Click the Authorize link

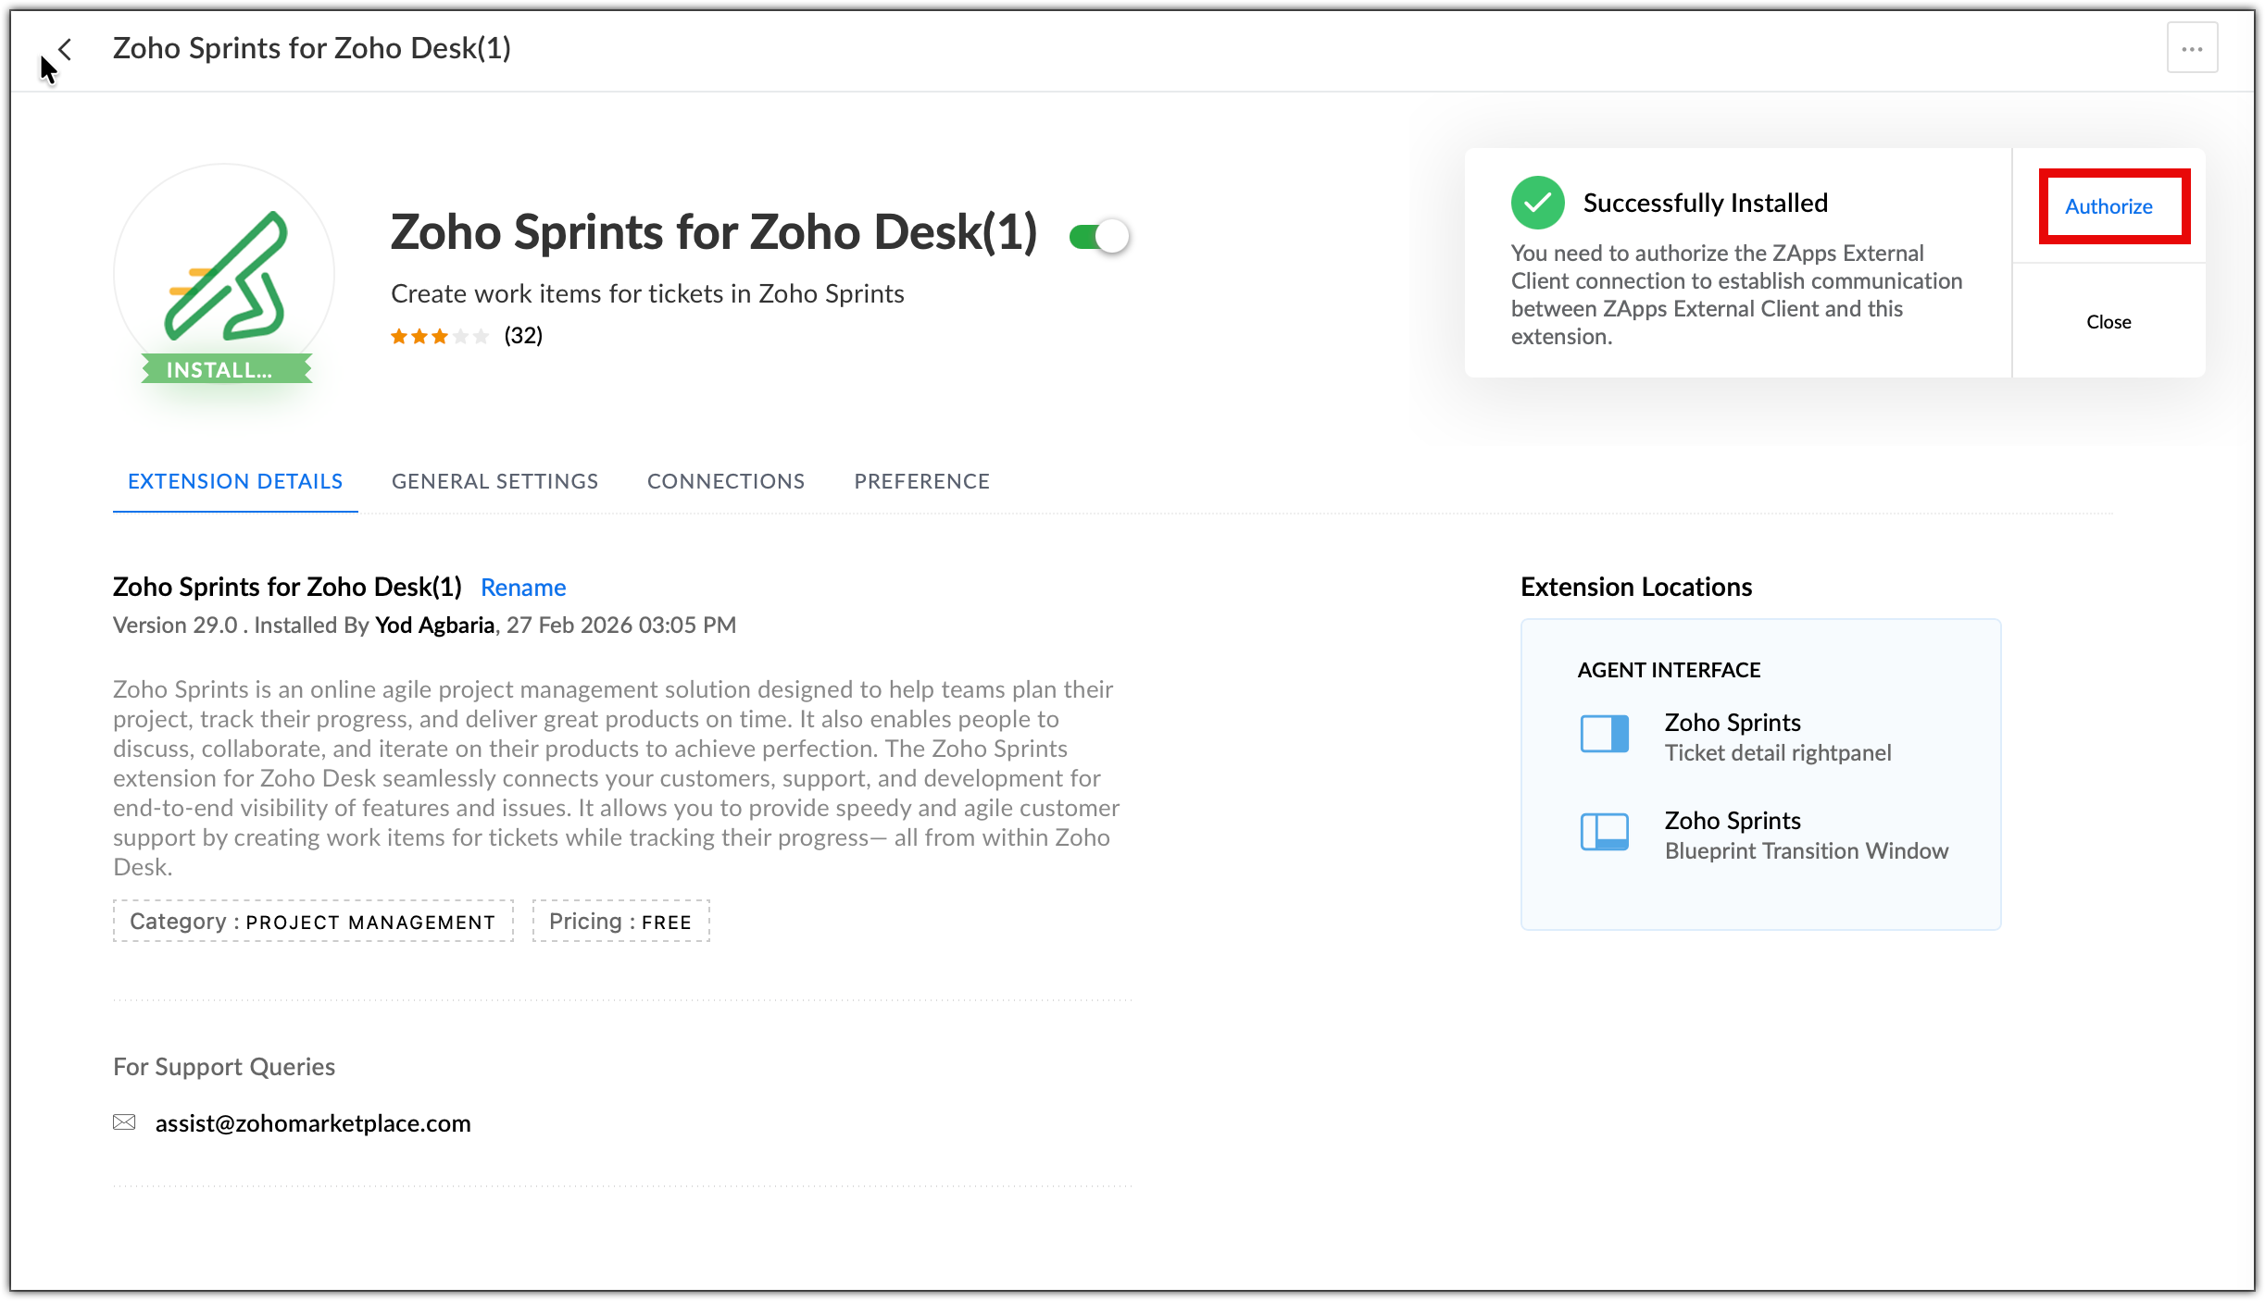pyautogui.click(x=2109, y=206)
